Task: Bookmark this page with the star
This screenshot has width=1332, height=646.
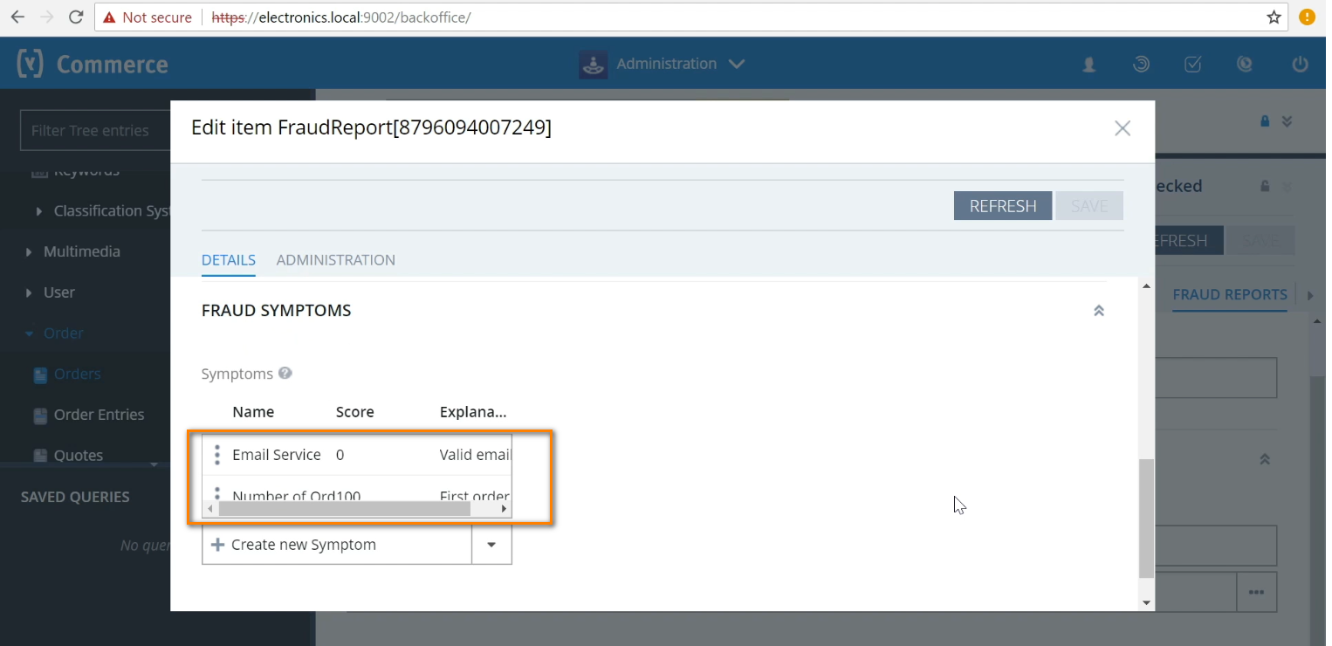Action: click(1274, 17)
